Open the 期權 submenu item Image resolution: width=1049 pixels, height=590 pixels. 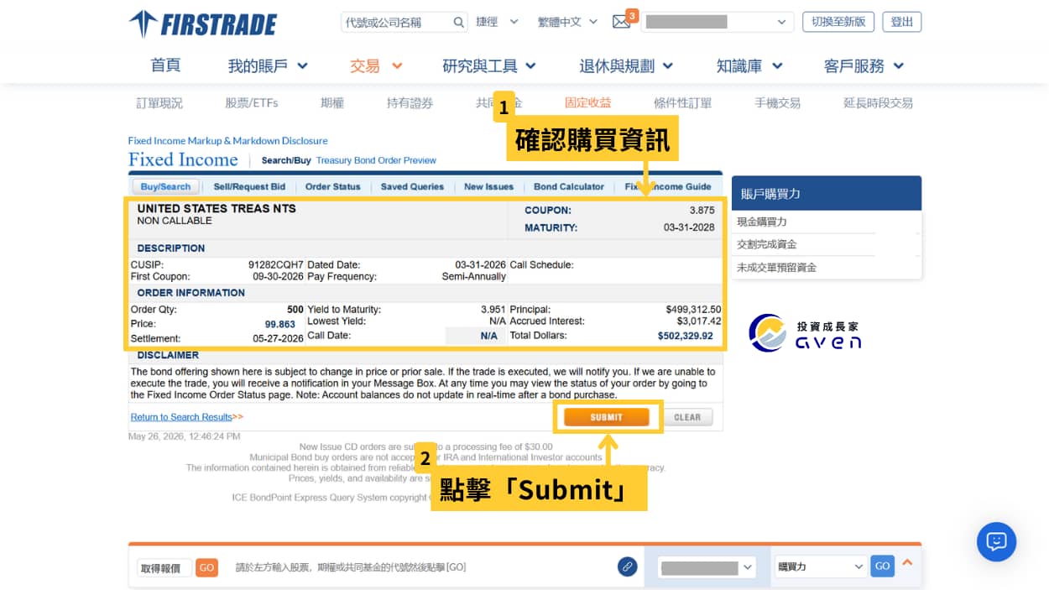332,103
